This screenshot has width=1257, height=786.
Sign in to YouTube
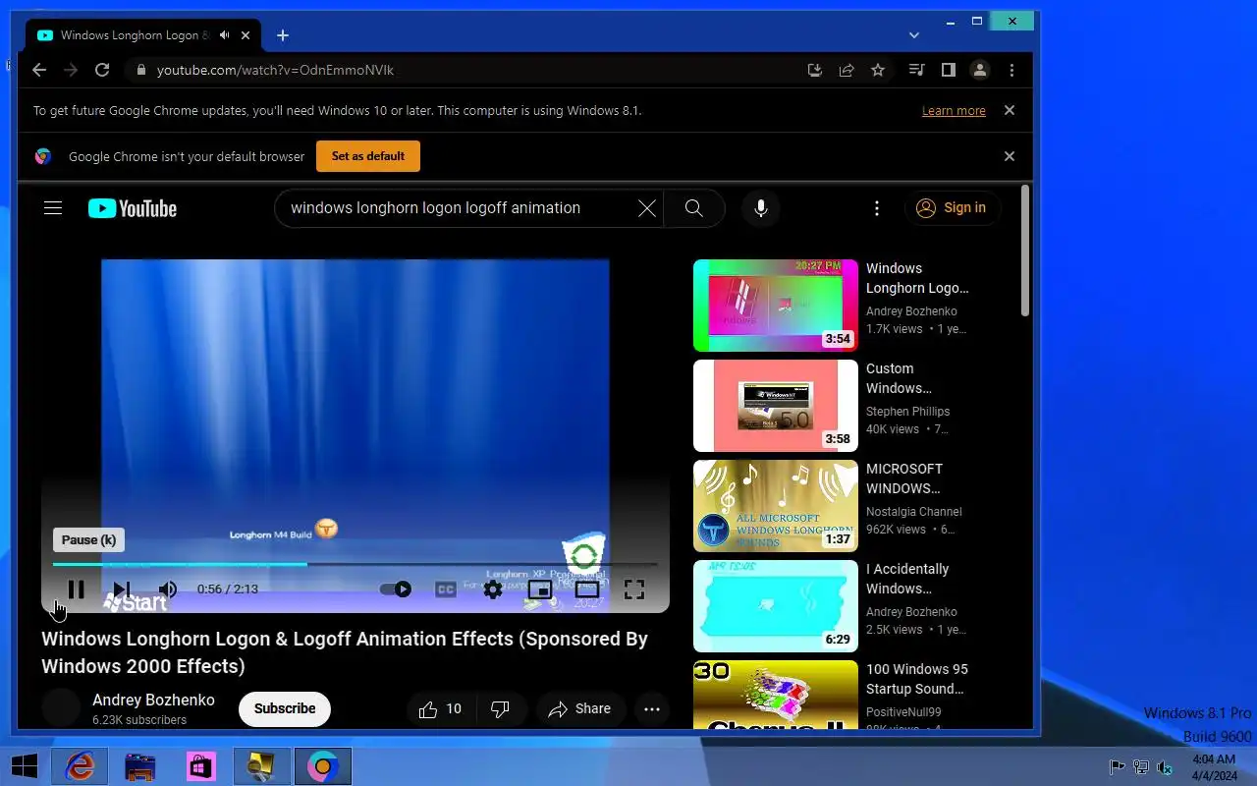point(952,208)
